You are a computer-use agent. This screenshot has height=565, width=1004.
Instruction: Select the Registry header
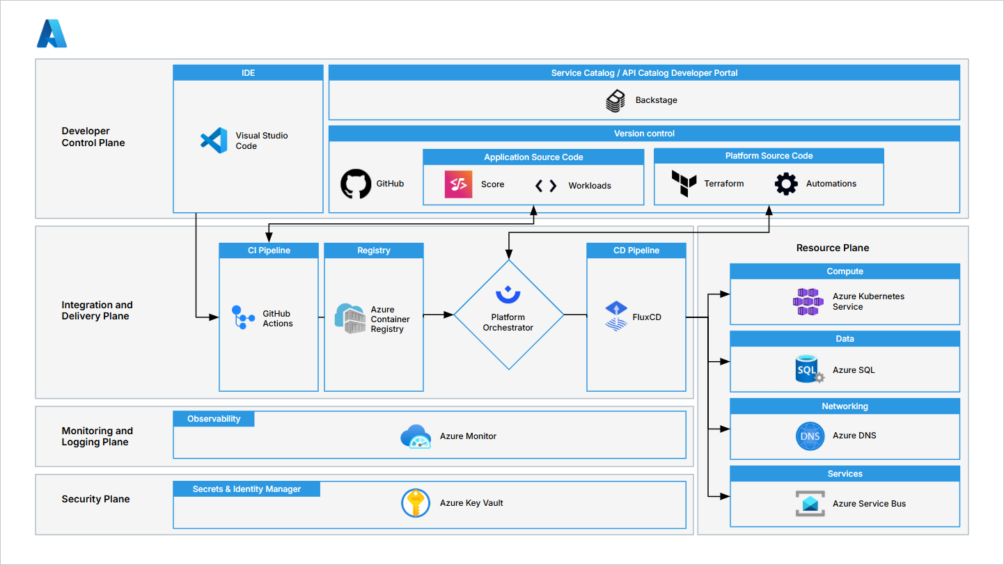374,250
